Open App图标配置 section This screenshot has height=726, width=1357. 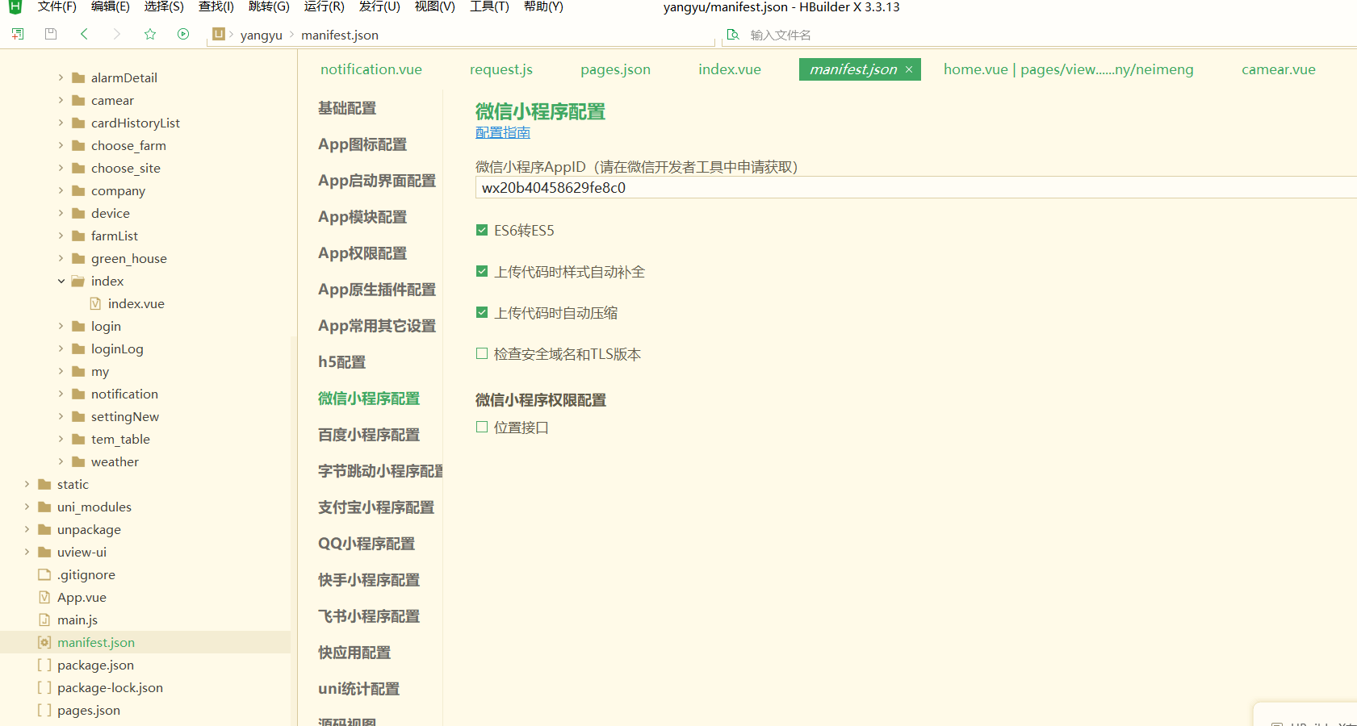click(362, 144)
